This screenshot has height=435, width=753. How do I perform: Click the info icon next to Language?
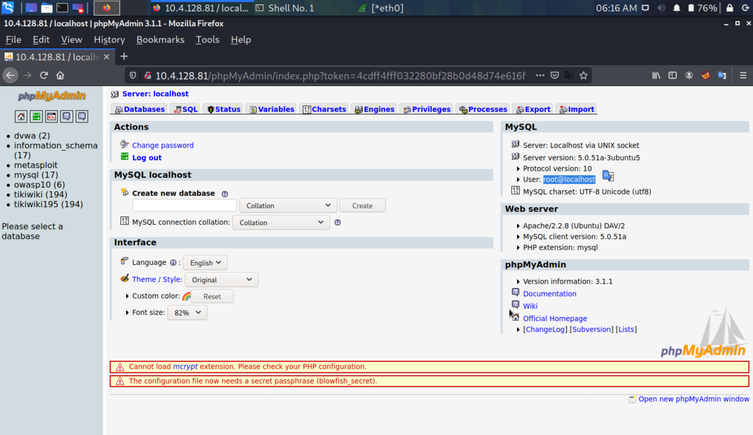[x=173, y=263]
